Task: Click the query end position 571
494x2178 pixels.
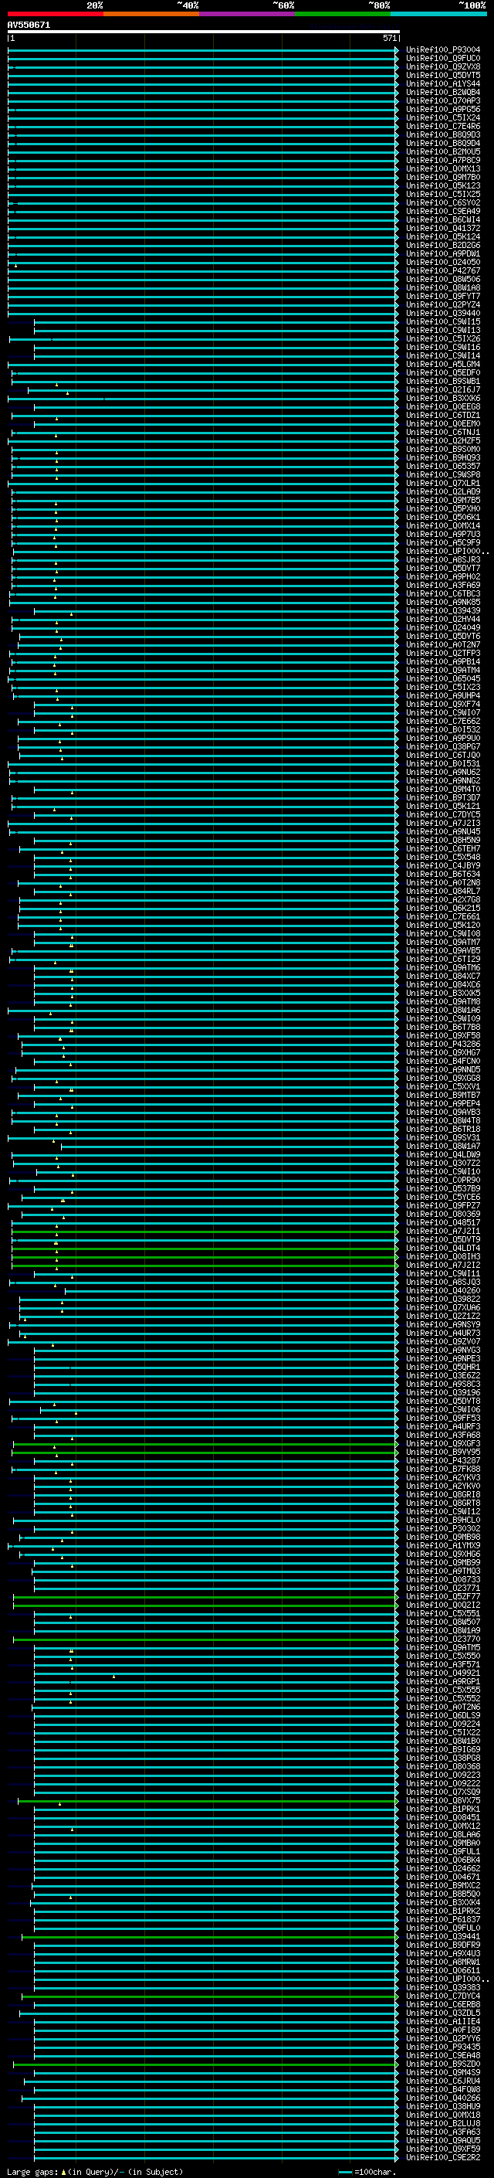Action: 389,38
